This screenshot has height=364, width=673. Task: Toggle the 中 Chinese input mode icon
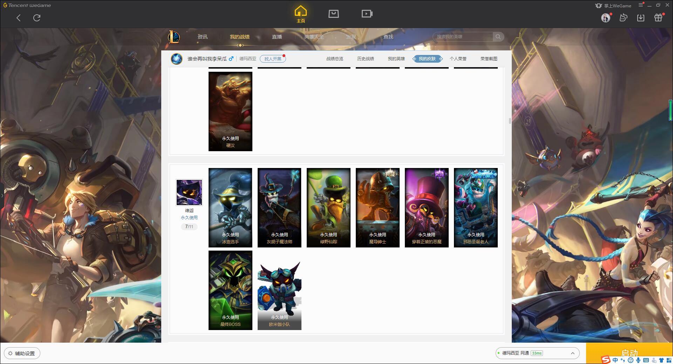[x=616, y=360]
